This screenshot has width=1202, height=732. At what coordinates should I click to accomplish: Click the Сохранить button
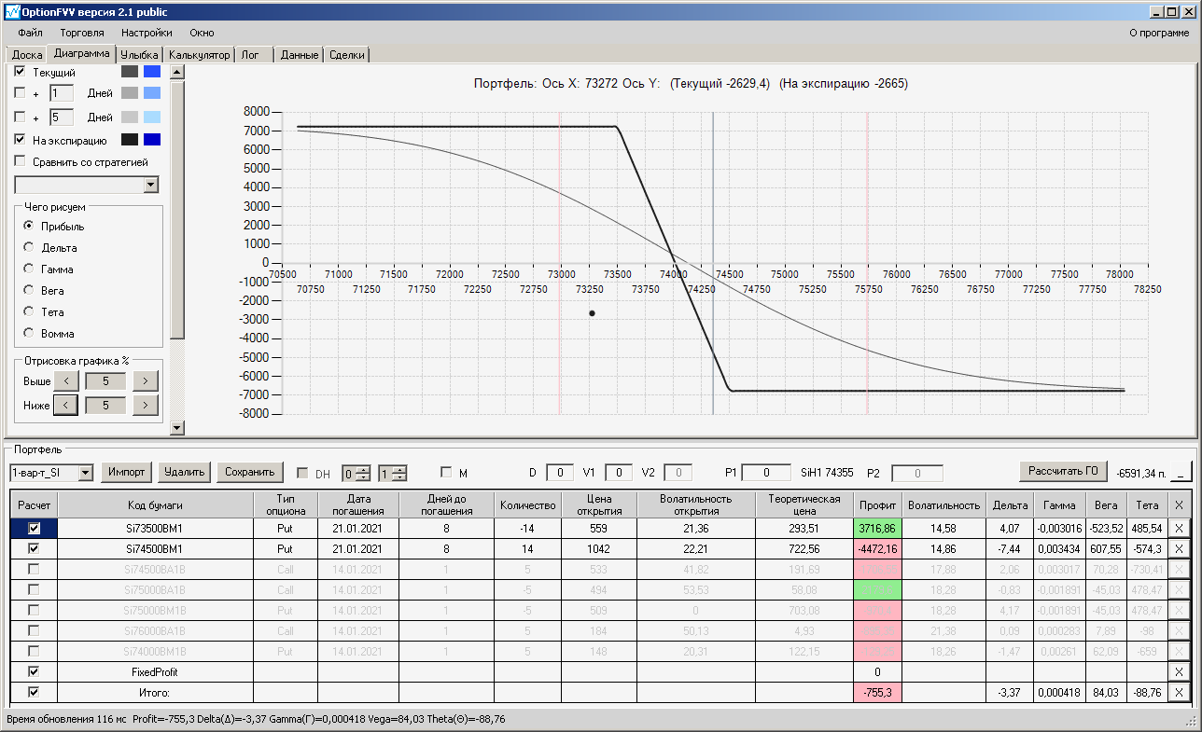[x=250, y=472]
